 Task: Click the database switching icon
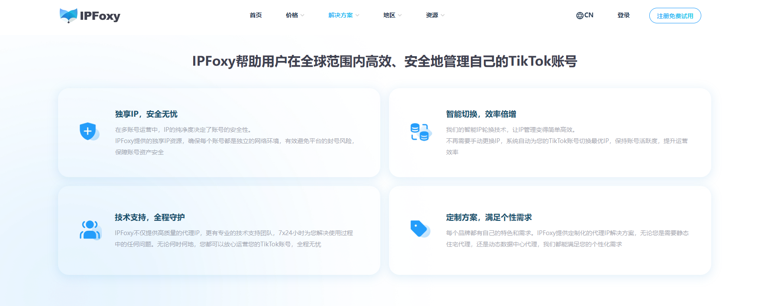pyautogui.click(x=421, y=132)
